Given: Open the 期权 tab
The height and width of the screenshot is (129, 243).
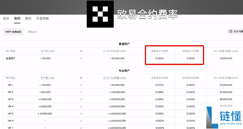Looking at the screenshot, I should pos(28,19).
